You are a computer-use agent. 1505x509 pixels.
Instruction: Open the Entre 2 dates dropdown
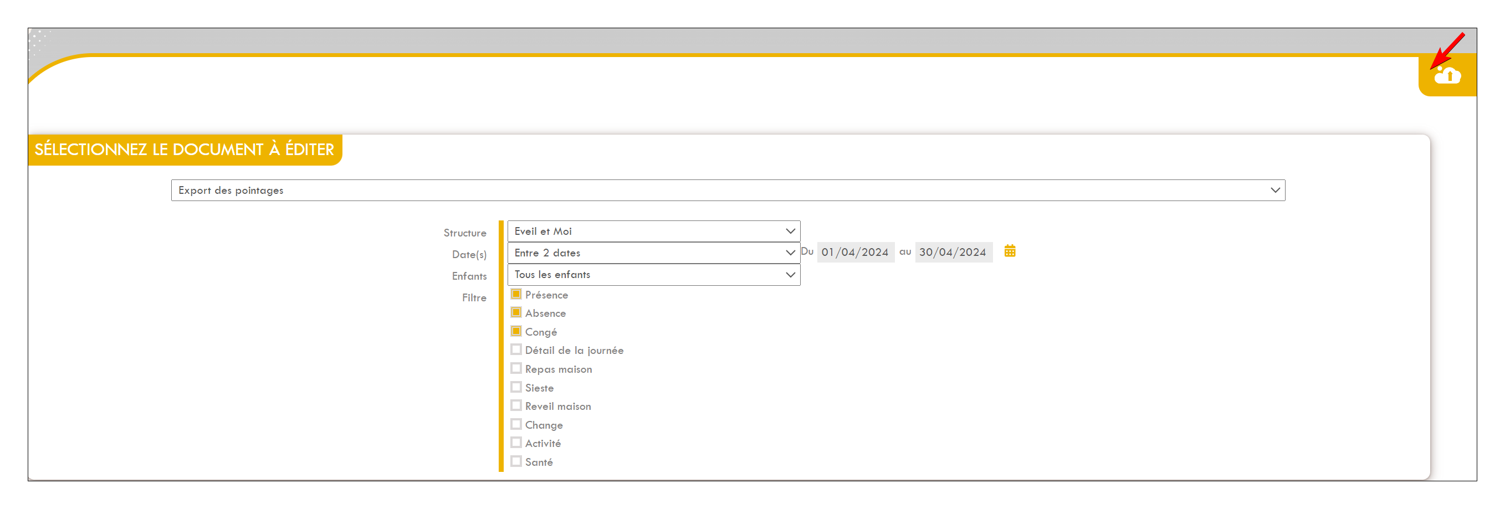[x=653, y=253]
